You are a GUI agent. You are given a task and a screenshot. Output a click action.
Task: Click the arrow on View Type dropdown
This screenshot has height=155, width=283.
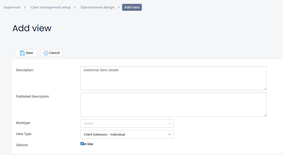(169, 134)
